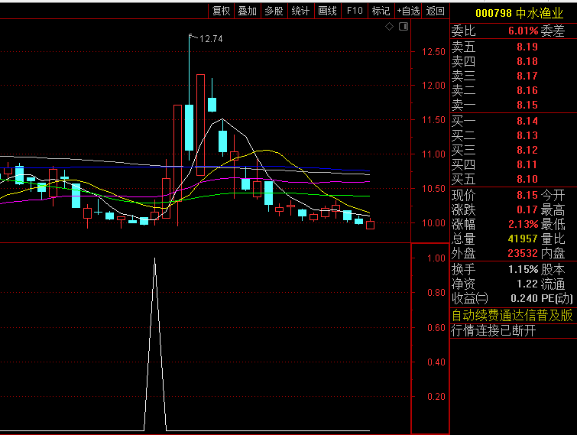This screenshot has height=435, width=577.
Task: Open the 复权 adjustment option
Action: [222, 11]
